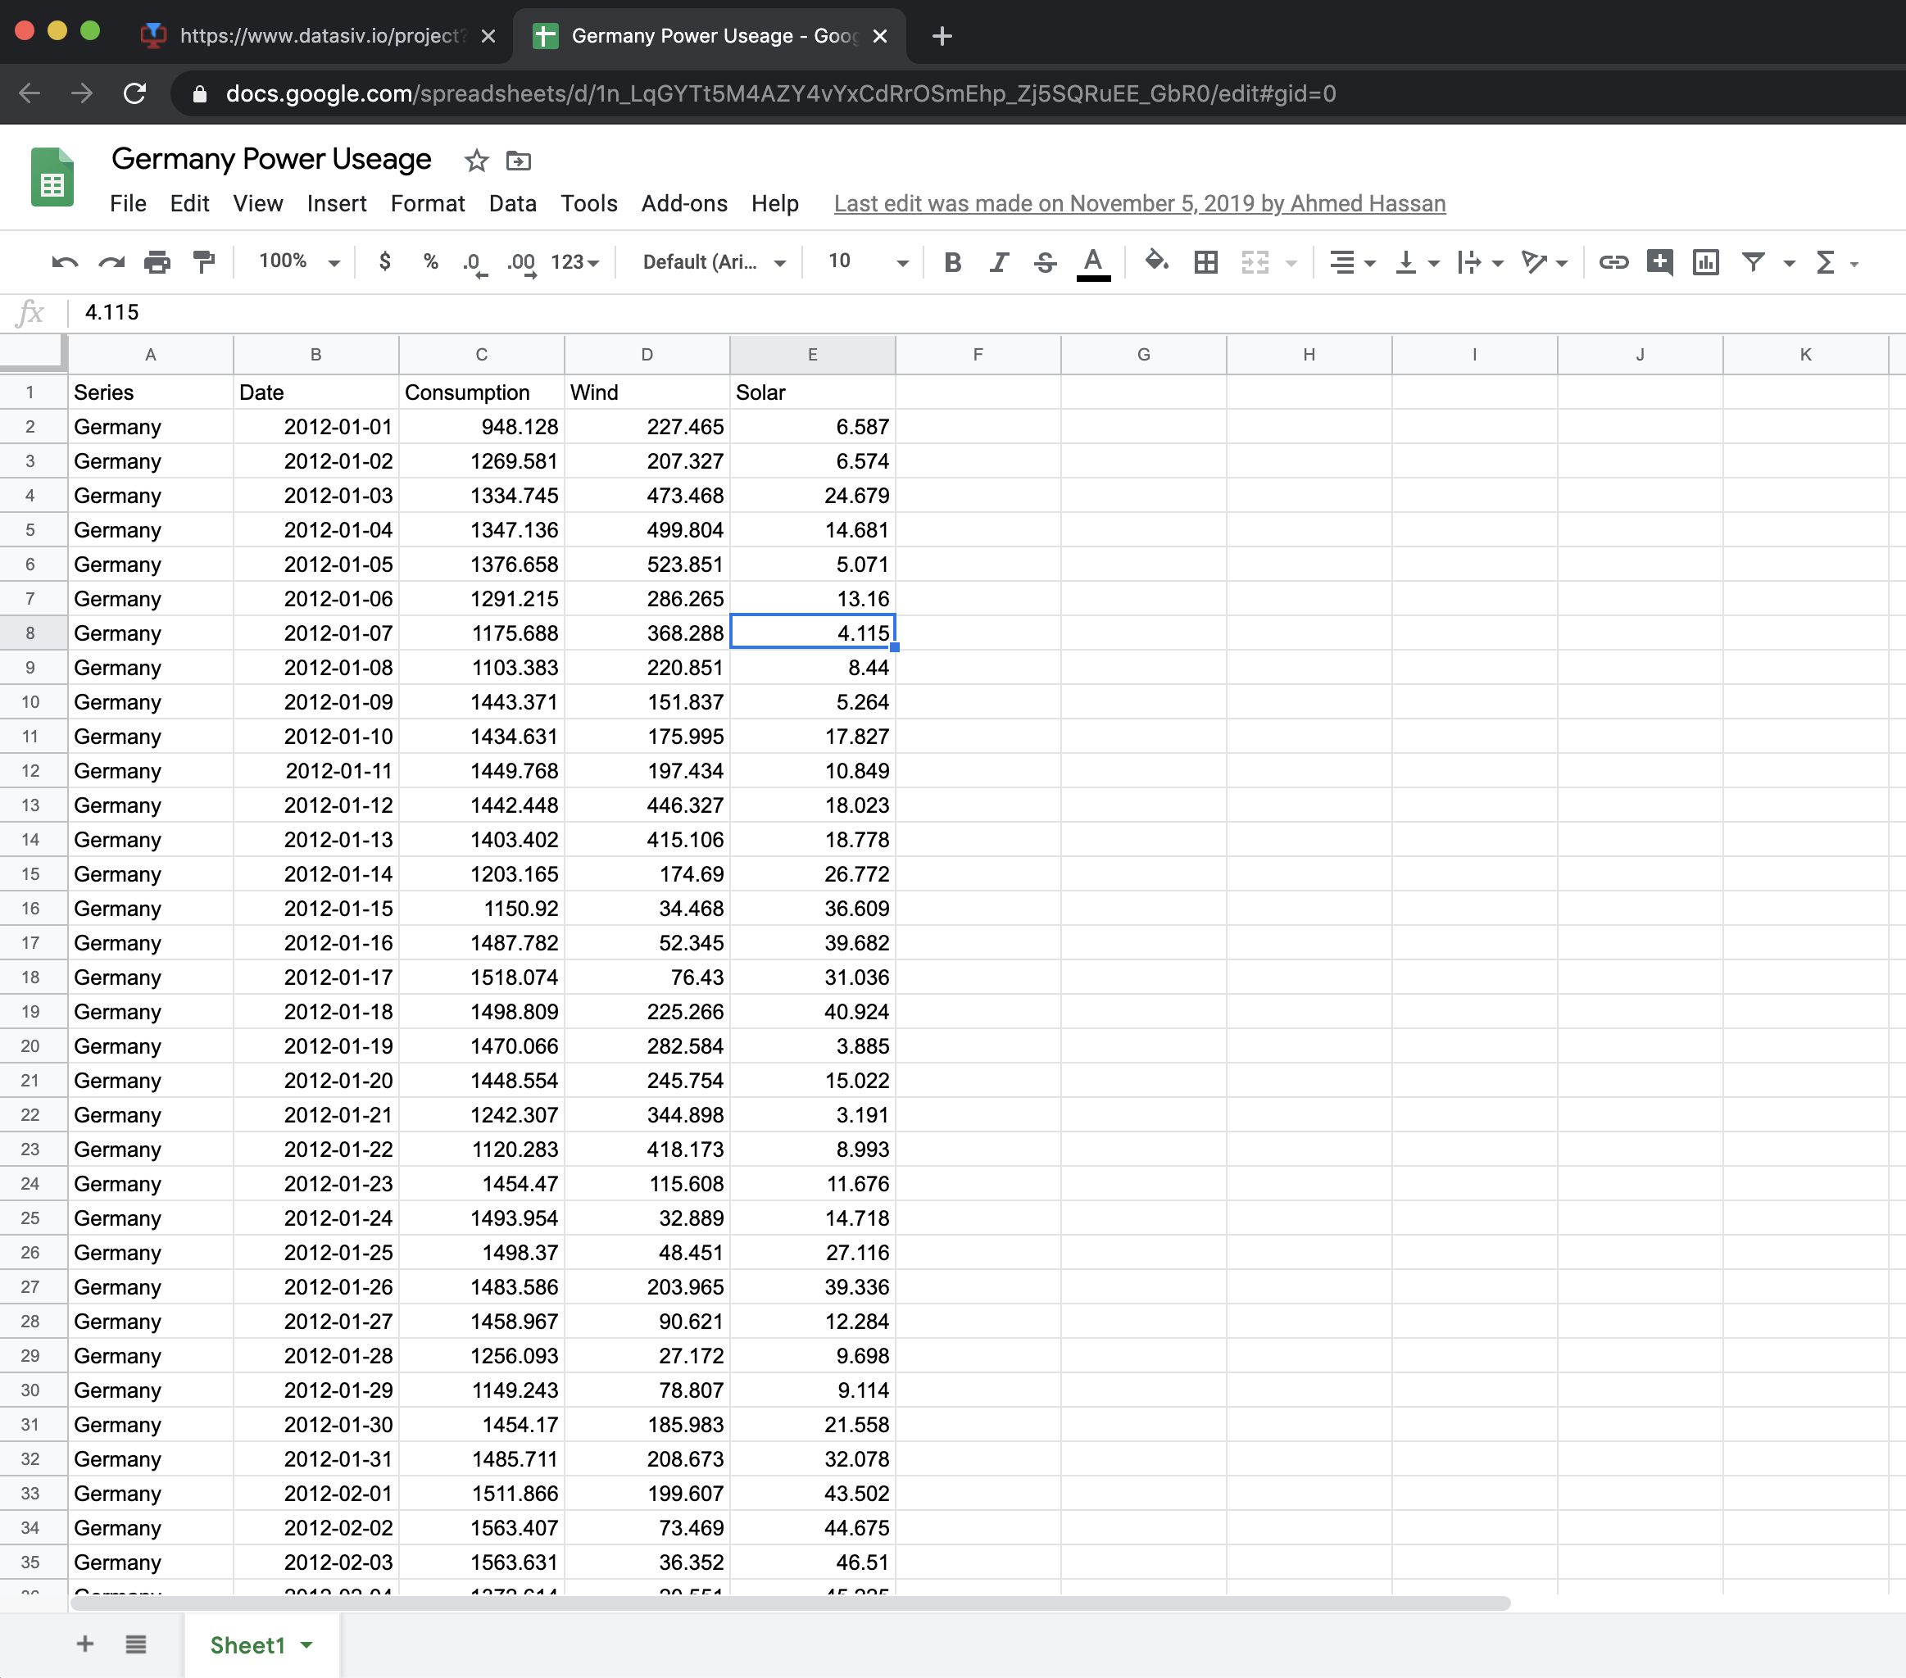Open the Borders grid icon
Image resolution: width=1906 pixels, height=1678 pixels.
pyautogui.click(x=1205, y=262)
